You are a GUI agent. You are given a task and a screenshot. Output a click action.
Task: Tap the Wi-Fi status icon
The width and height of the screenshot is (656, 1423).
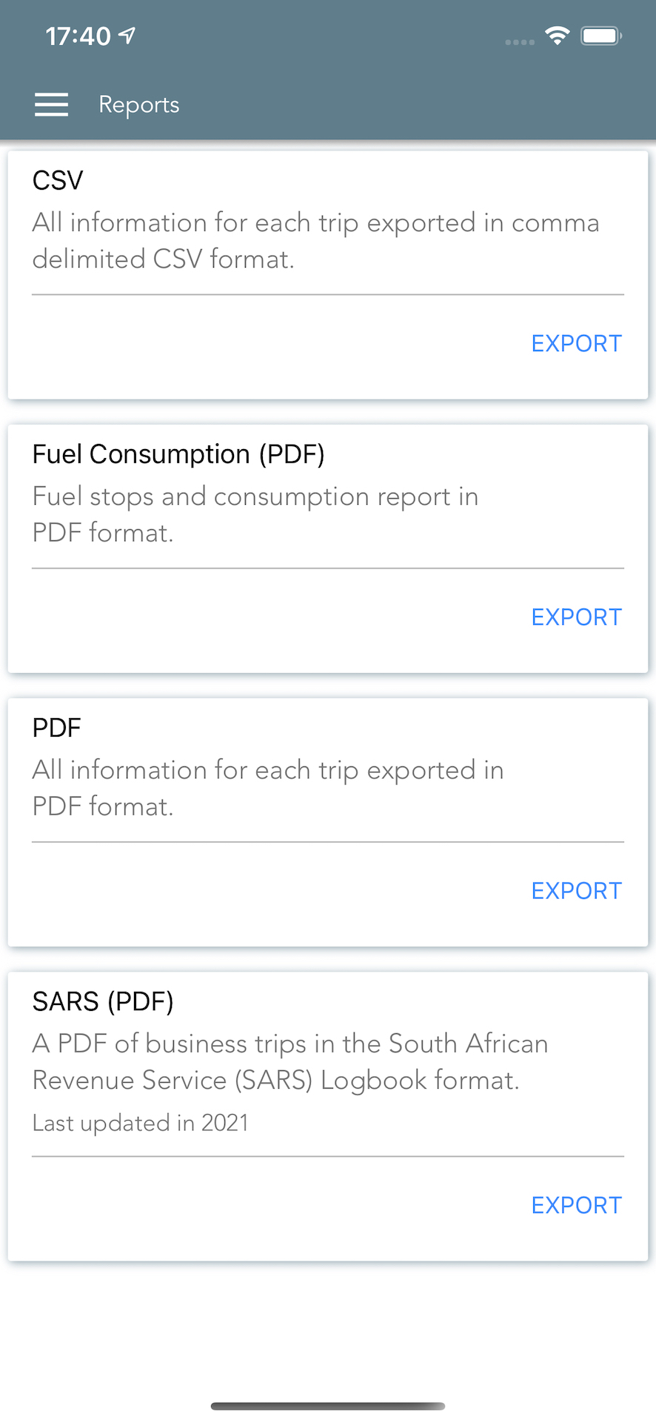click(x=557, y=36)
